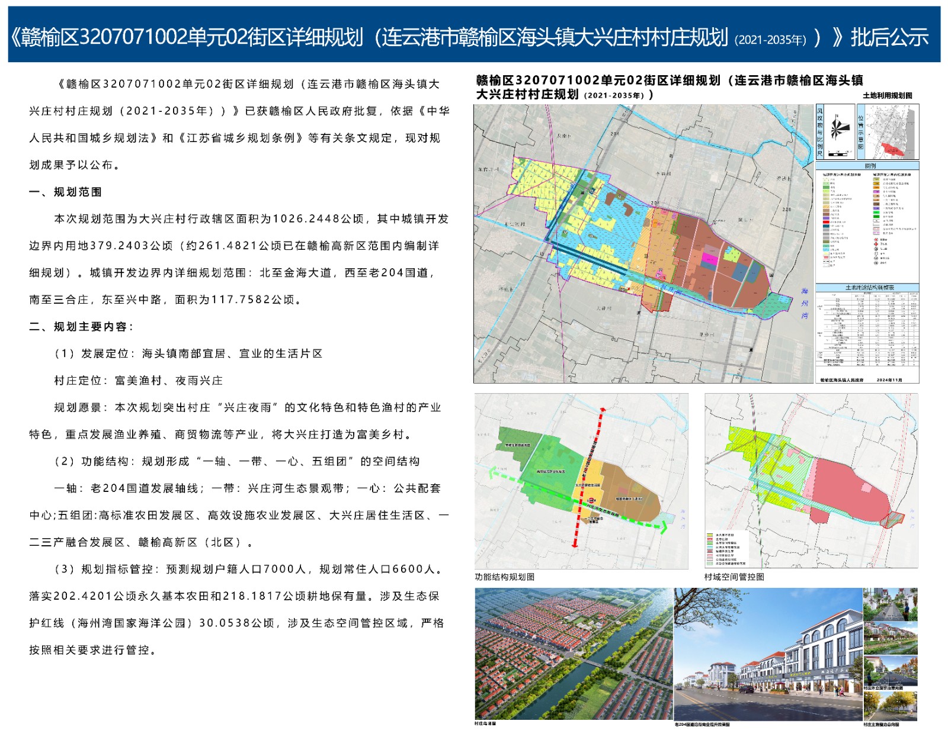Open the top small pathway rendering
Image resolution: width=948 pixels, height=753 pixels.
[891, 604]
